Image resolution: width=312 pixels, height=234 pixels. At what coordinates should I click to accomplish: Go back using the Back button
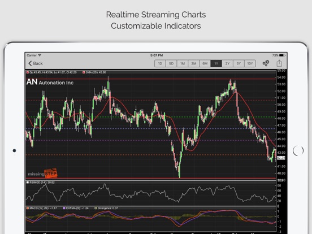[x=36, y=63]
